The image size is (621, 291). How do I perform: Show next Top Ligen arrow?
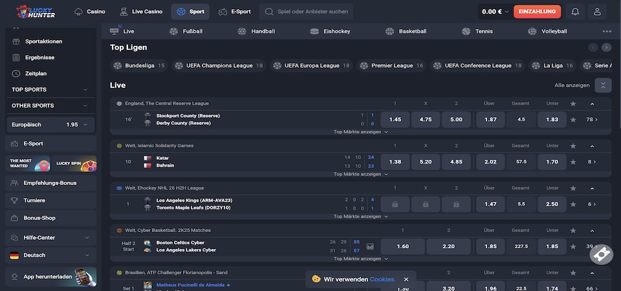point(606,47)
